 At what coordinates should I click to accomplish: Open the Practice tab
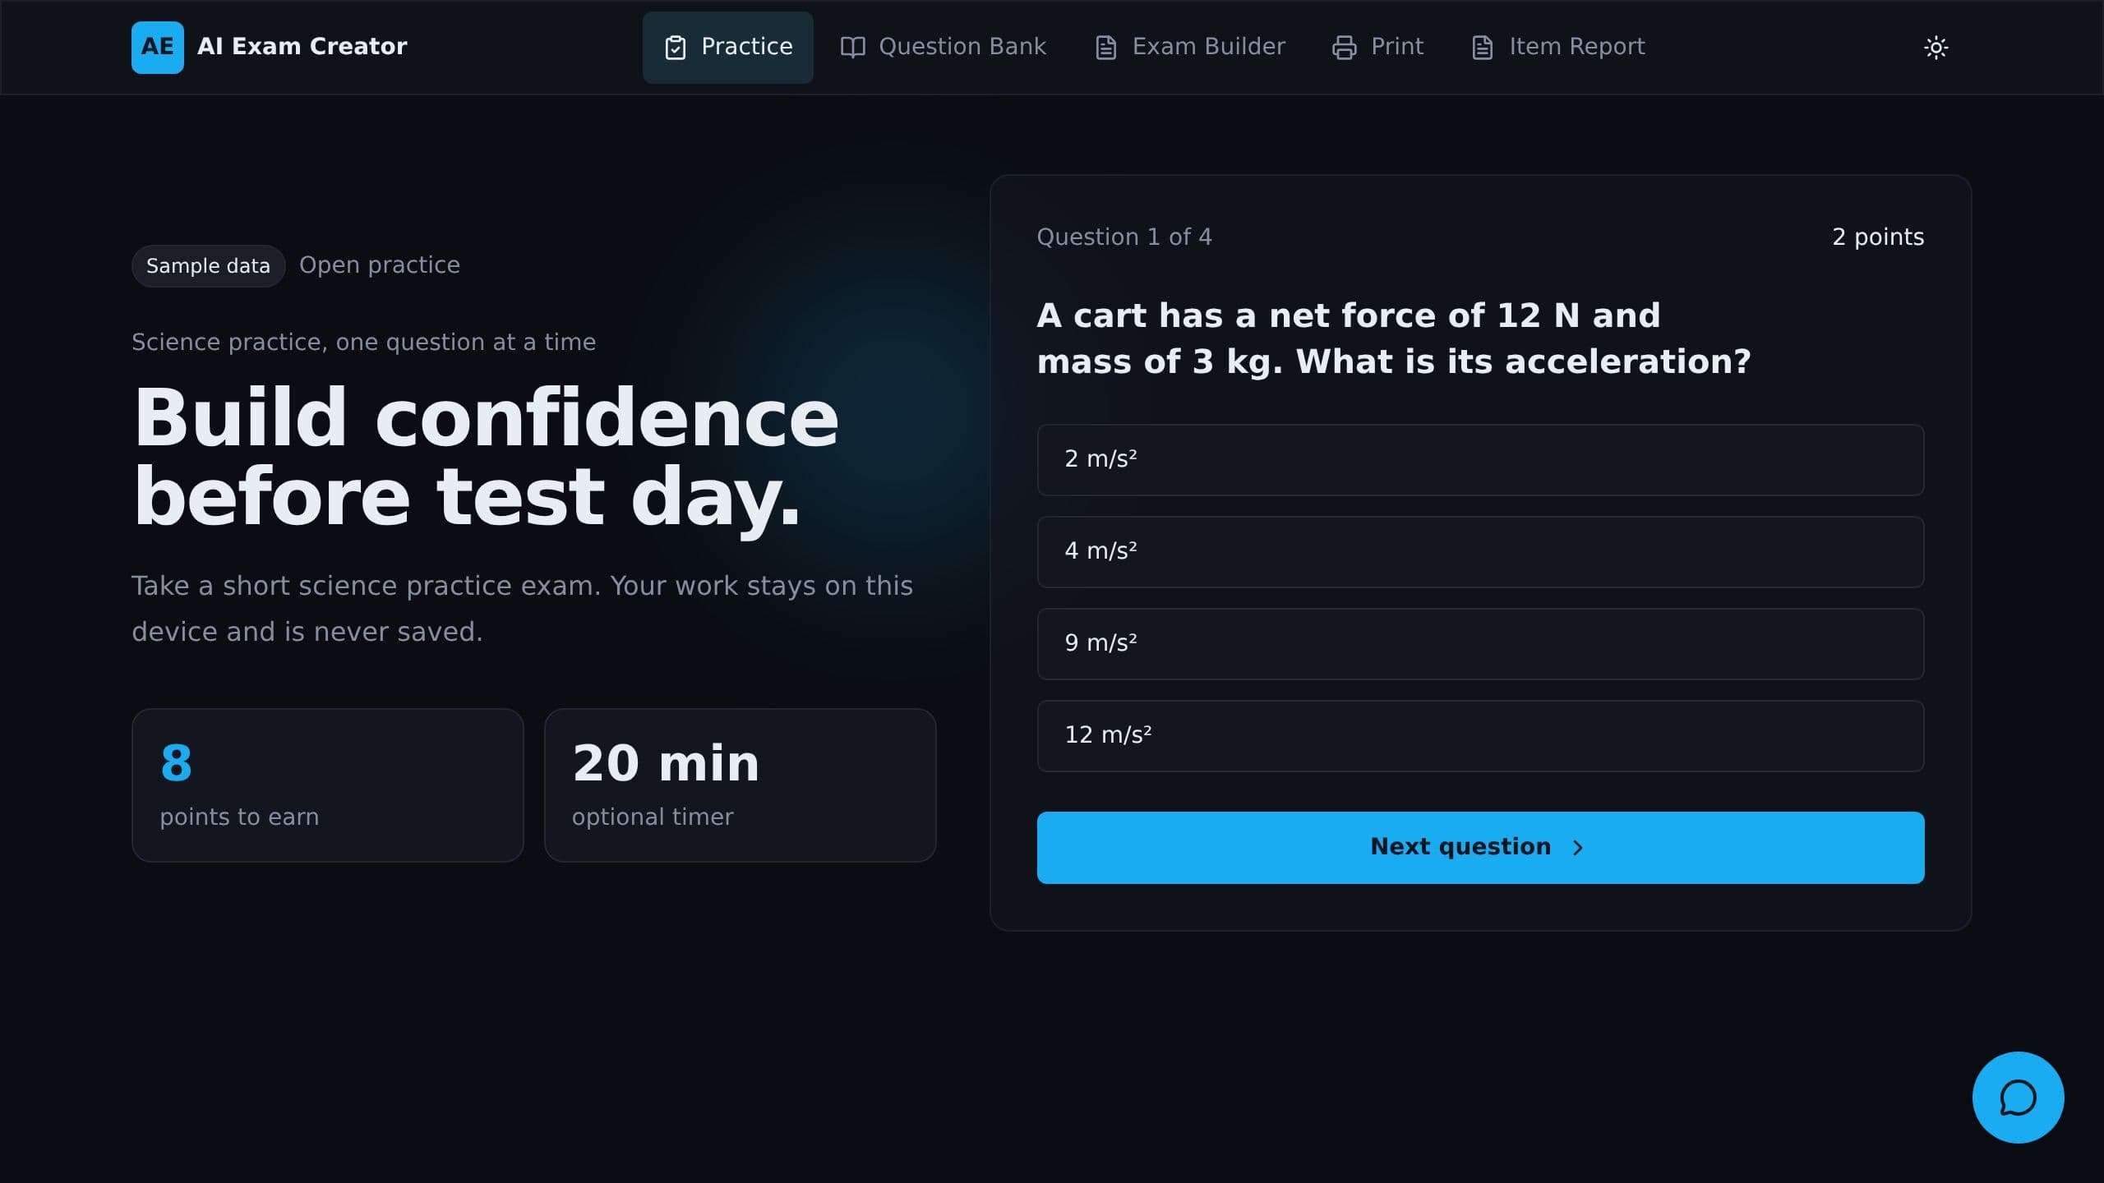click(727, 47)
